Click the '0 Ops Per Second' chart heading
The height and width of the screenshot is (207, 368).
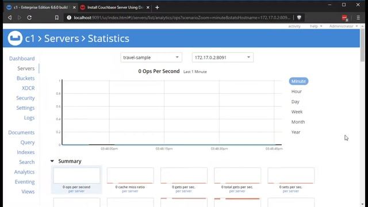pyautogui.click(x=159, y=71)
